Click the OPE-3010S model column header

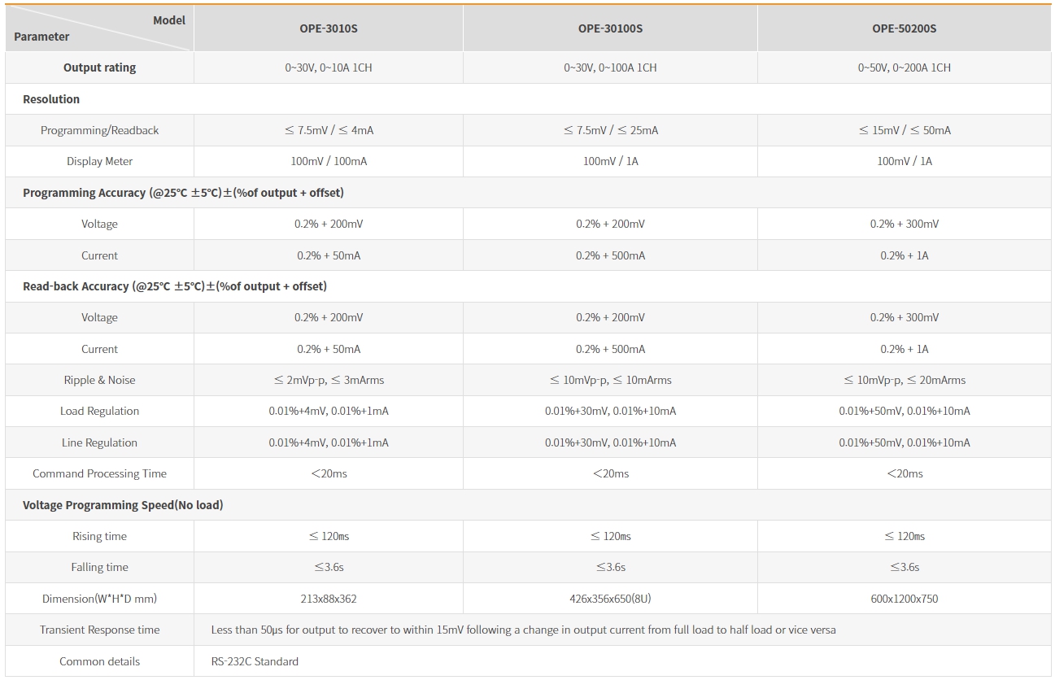click(328, 28)
